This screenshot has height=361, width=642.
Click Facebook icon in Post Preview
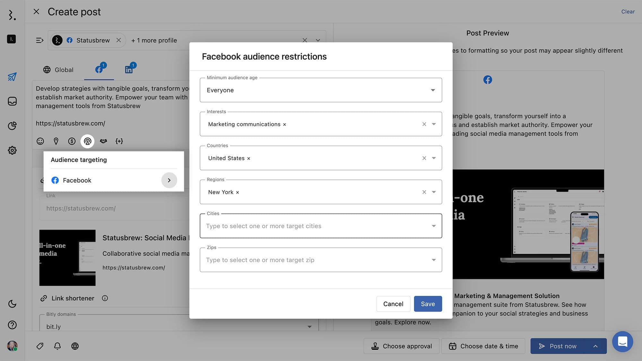[x=488, y=80]
